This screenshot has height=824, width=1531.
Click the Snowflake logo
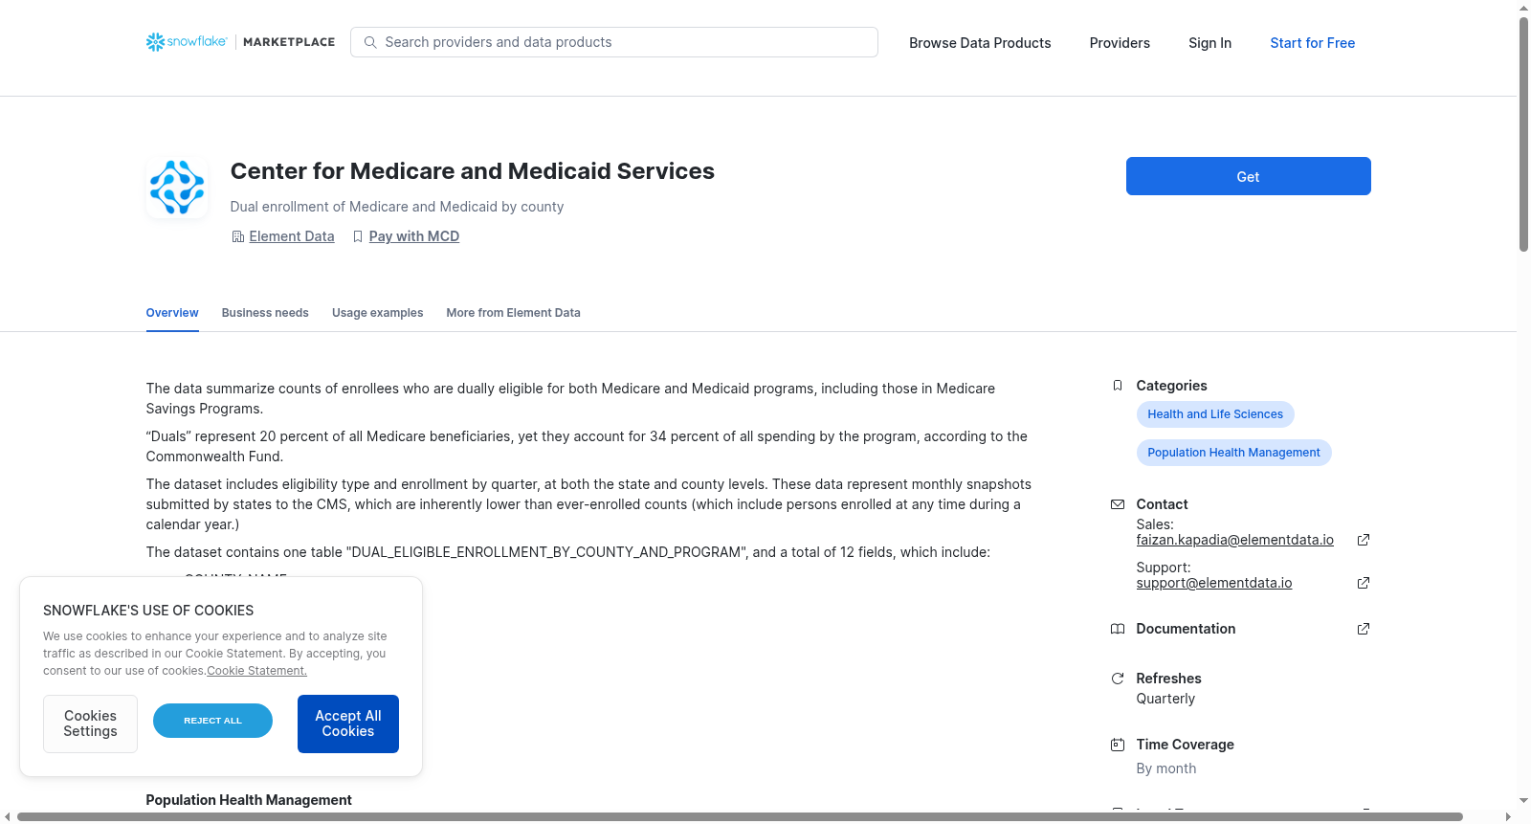tap(187, 42)
